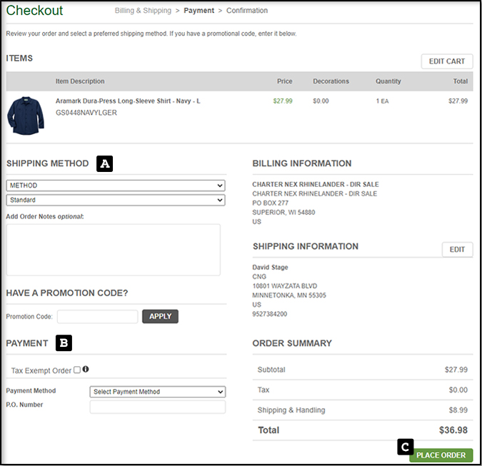Open the Select Payment Method dropdown

tap(157, 392)
